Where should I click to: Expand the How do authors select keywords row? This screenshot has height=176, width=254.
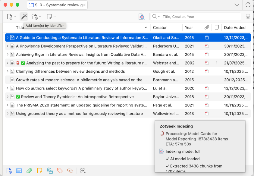(8, 88)
